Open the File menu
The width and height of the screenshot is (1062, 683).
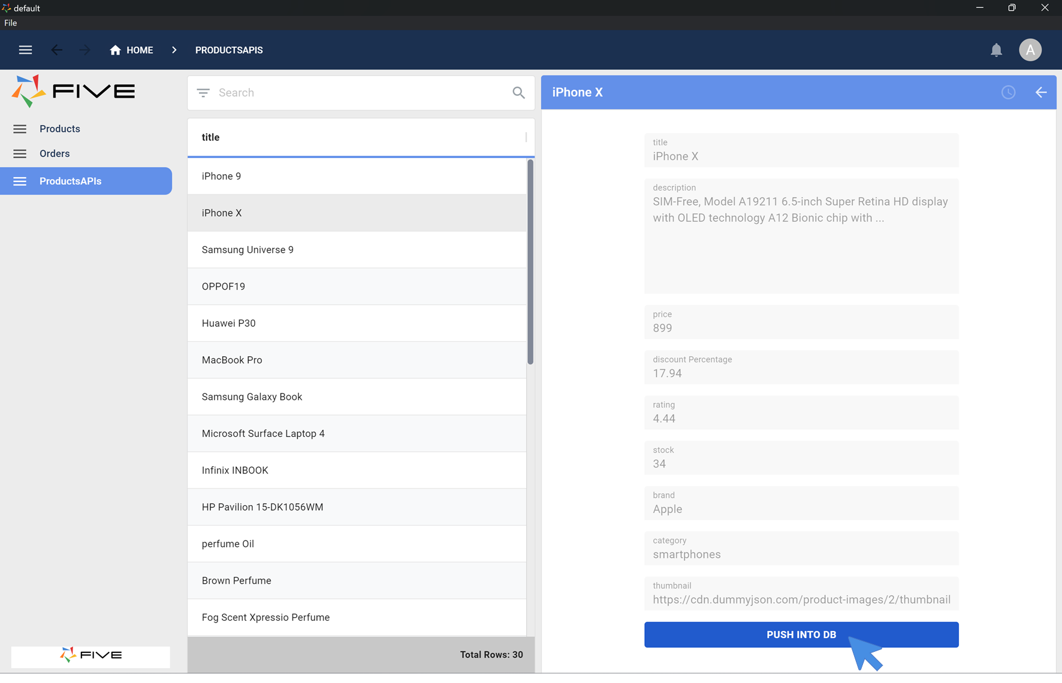[x=10, y=23]
